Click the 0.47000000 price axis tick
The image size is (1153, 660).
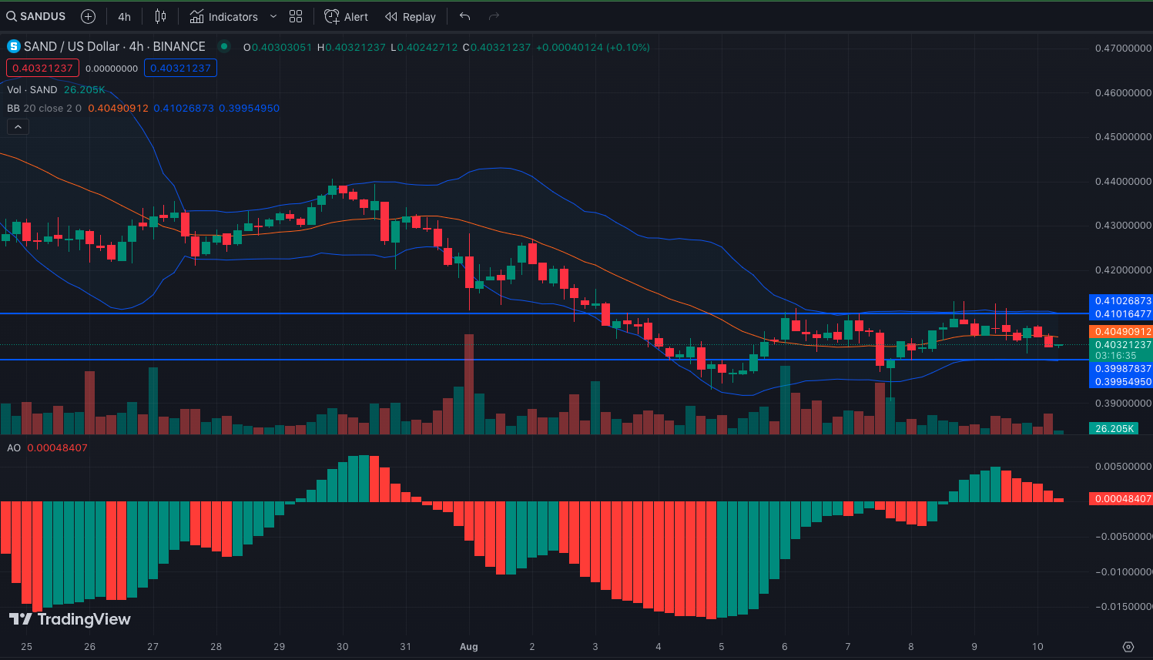coord(1123,48)
